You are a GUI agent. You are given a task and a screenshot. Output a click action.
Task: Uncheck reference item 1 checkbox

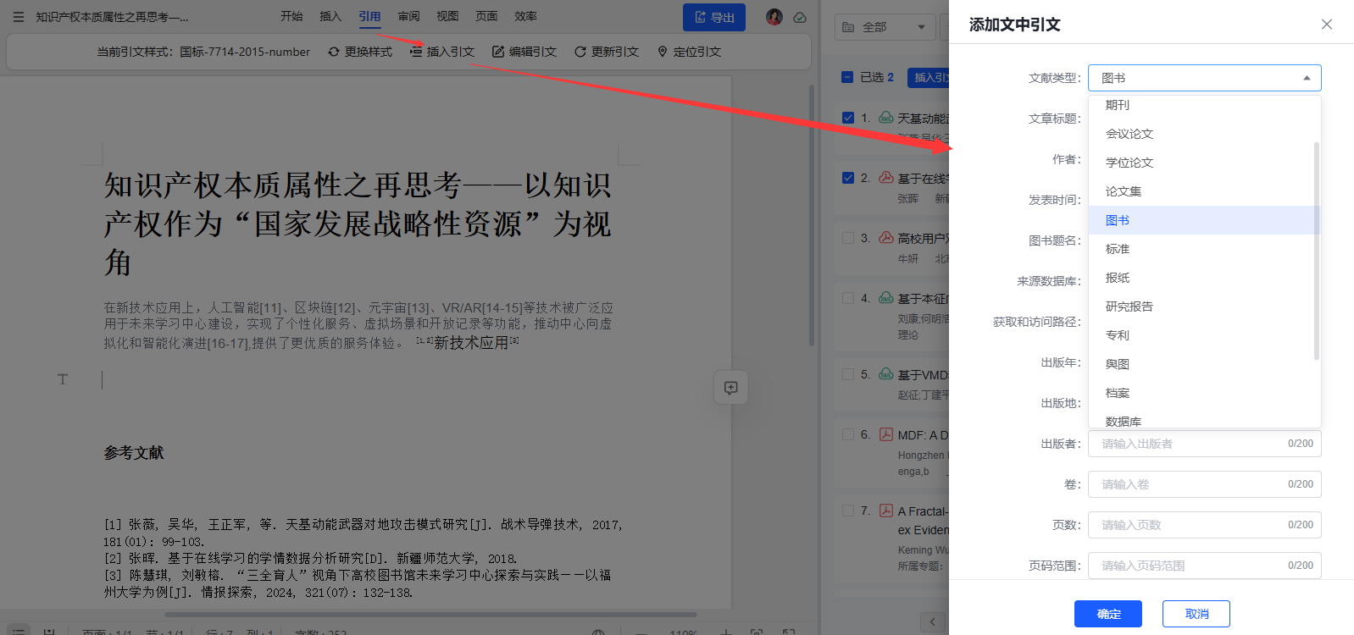click(848, 118)
